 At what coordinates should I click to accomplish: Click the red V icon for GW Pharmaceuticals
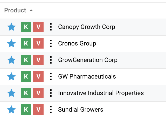tap(38, 76)
